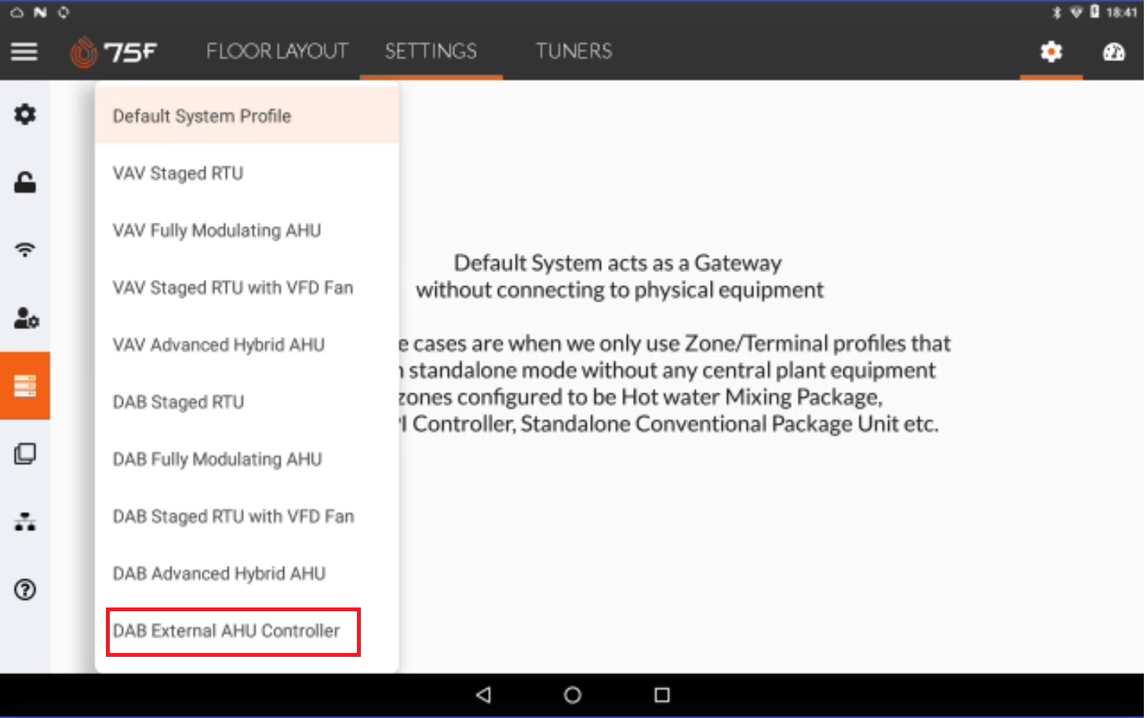Open the Wi-Fi sidebar section

(x=25, y=250)
